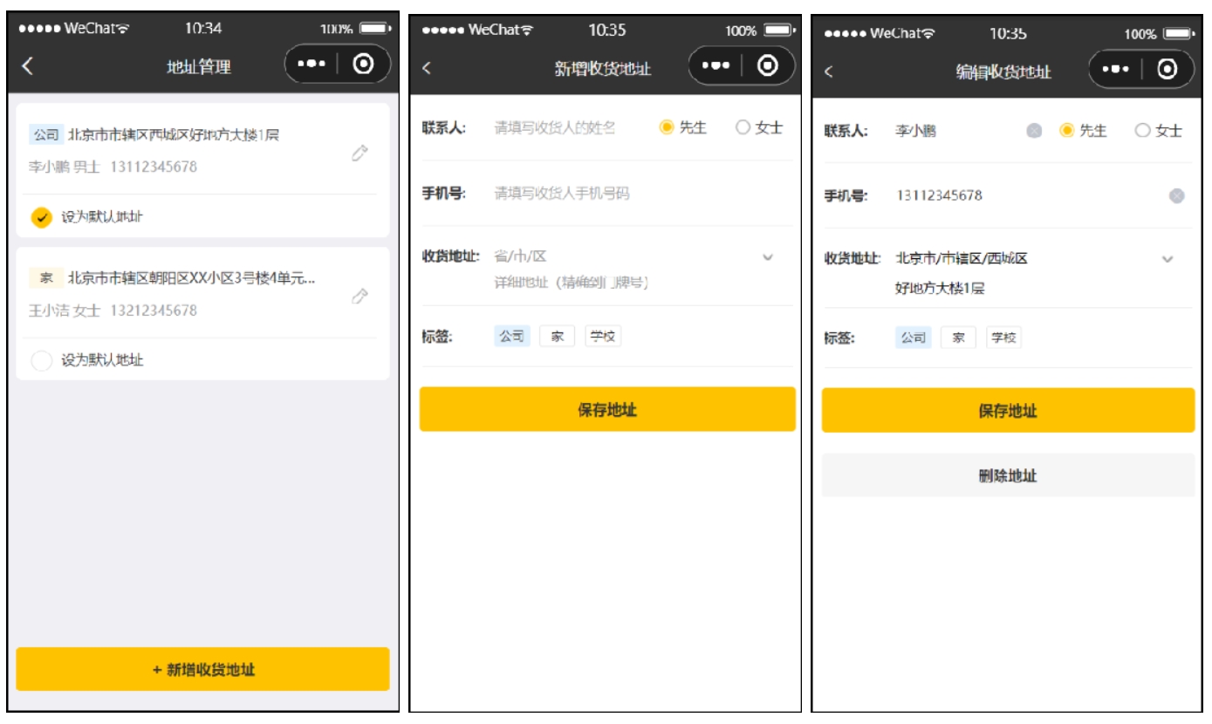Open the three-dot menu on 编辑收货地址 screen
Viewport: 1212px width, 724px height.
(x=1117, y=69)
